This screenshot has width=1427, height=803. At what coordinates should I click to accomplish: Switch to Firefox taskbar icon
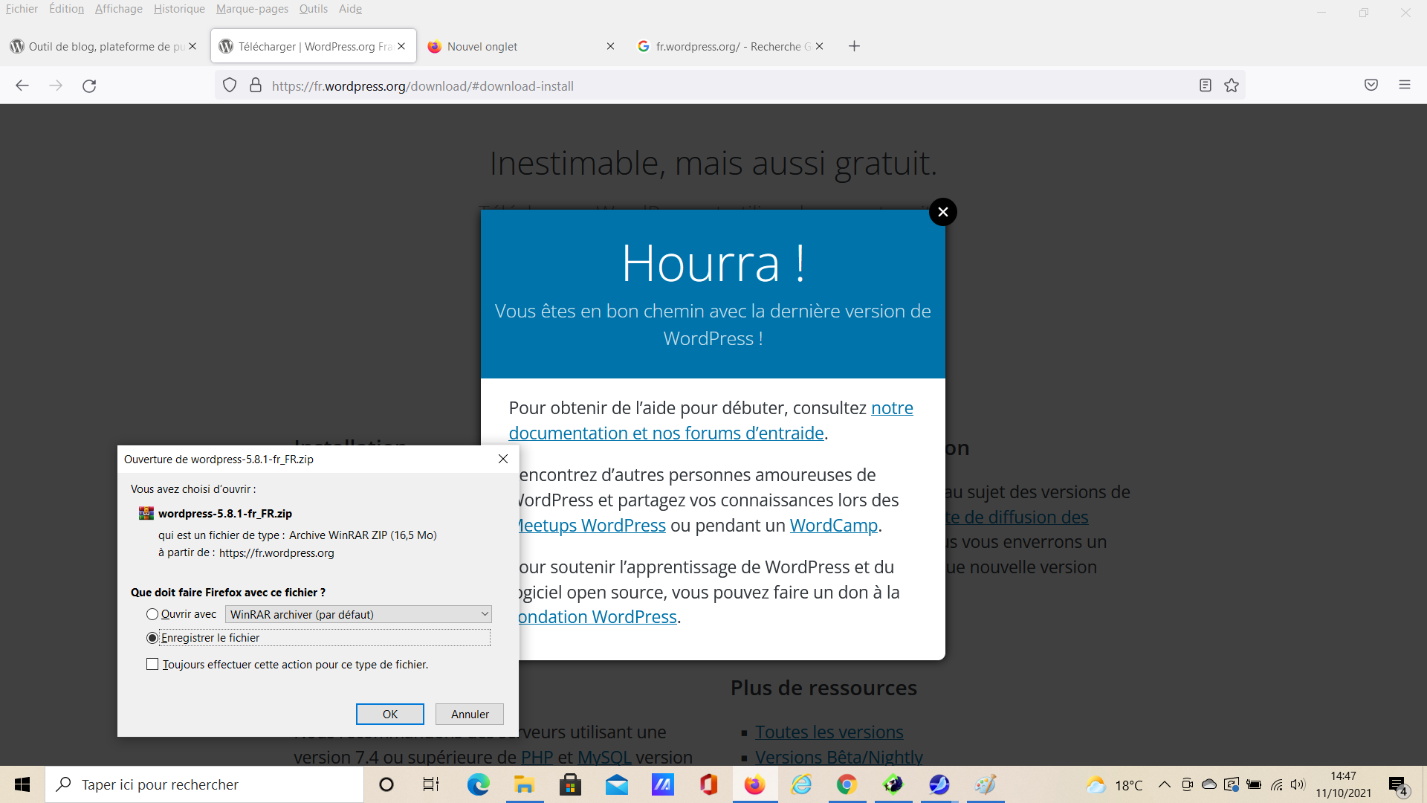(x=754, y=784)
